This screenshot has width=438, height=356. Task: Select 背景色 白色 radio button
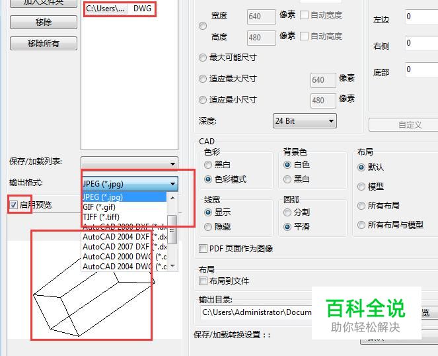tap(287, 165)
